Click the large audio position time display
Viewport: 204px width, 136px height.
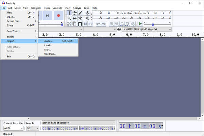pos(141,126)
